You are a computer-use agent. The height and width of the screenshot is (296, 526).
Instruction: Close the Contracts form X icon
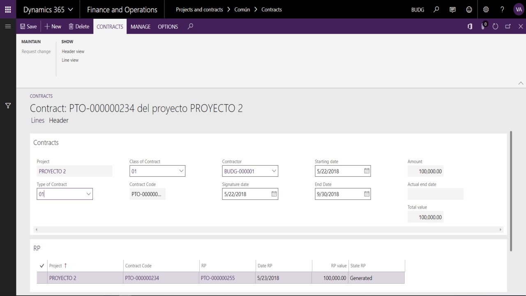click(521, 26)
